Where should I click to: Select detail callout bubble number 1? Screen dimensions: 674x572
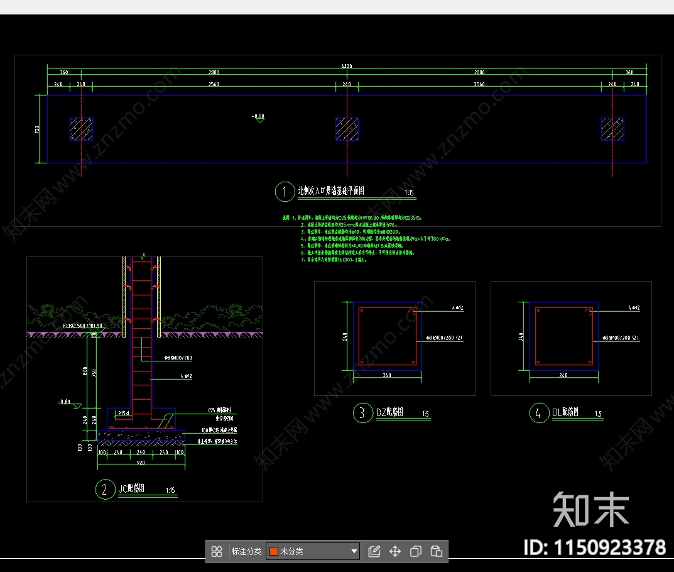pyautogui.click(x=285, y=192)
